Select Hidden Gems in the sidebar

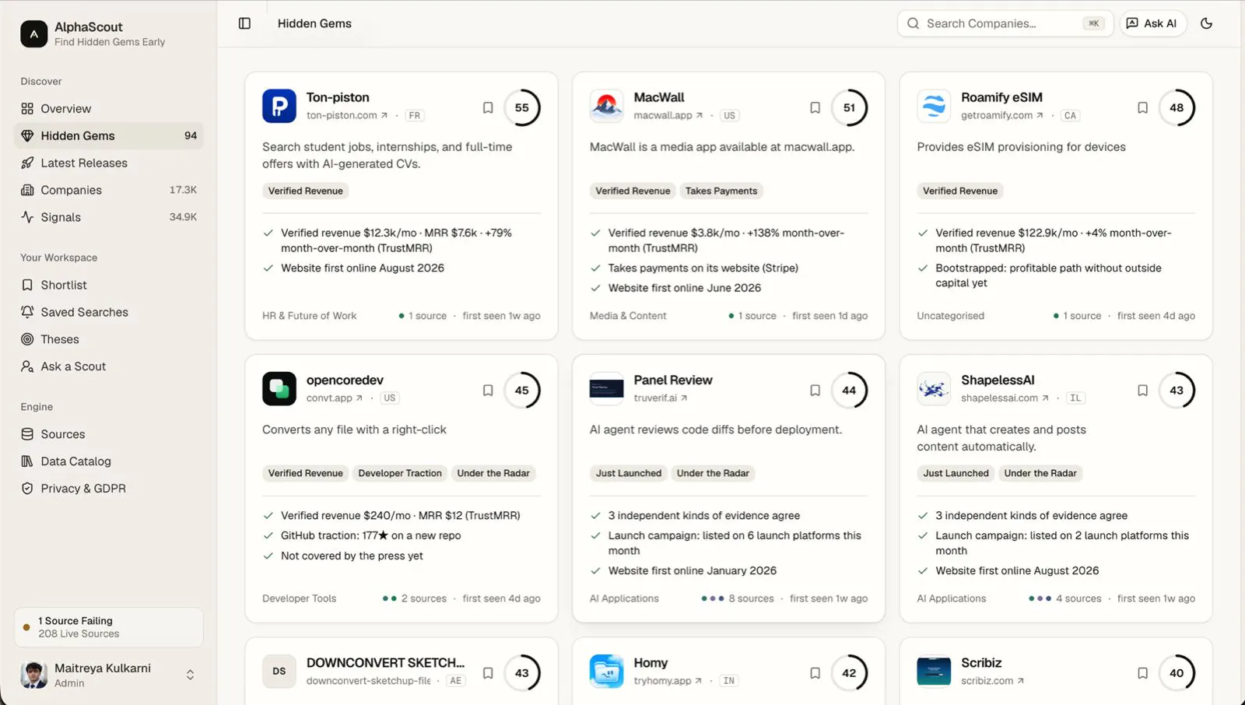(108, 135)
